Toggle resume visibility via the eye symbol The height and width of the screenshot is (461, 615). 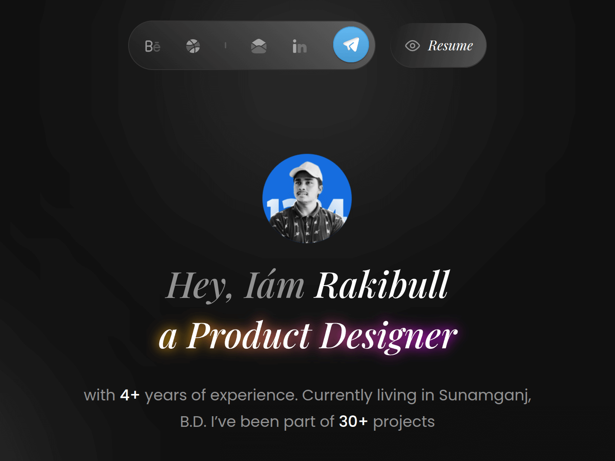(x=412, y=45)
